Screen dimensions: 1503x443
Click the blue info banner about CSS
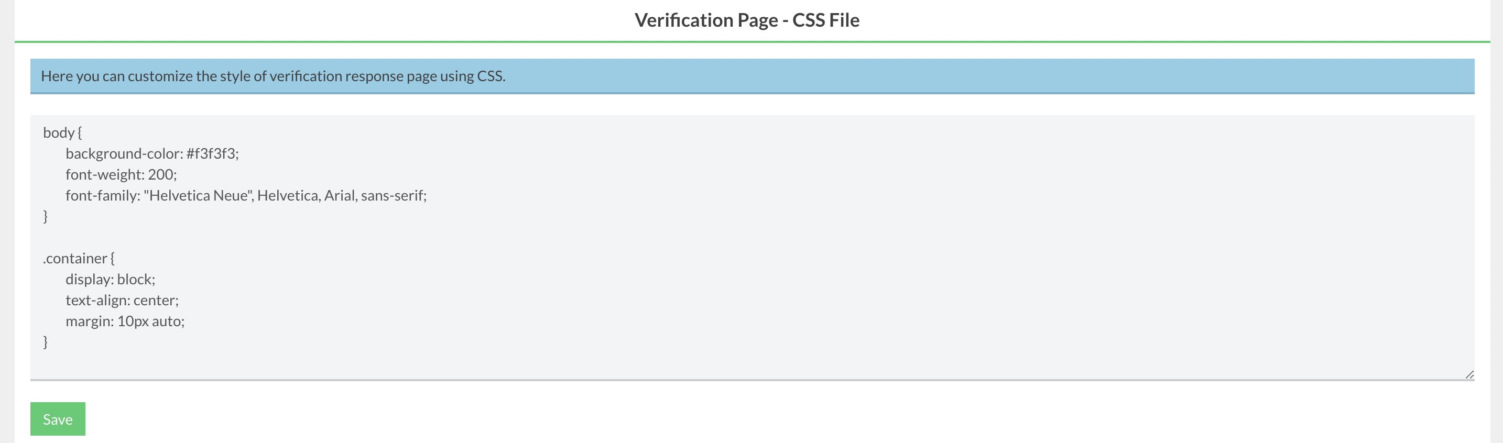[x=752, y=76]
